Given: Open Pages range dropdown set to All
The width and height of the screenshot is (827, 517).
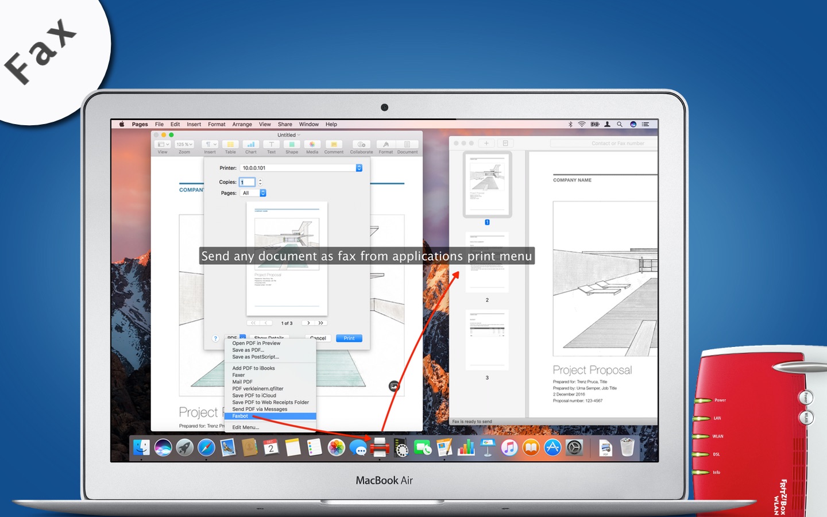Looking at the screenshot, I should [253, 193].
